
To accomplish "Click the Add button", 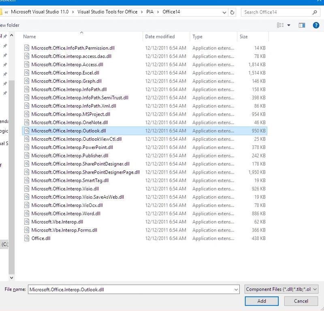I will pos(262,301).
